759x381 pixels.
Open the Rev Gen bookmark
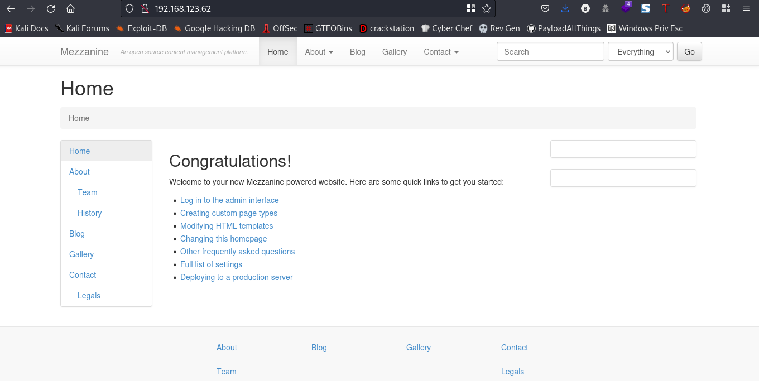pos(499,28)
